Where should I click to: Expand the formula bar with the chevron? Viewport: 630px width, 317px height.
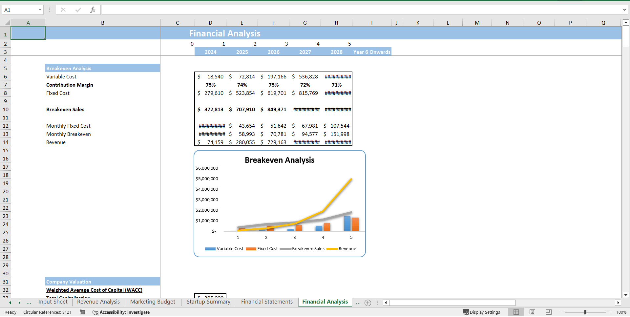624,10
